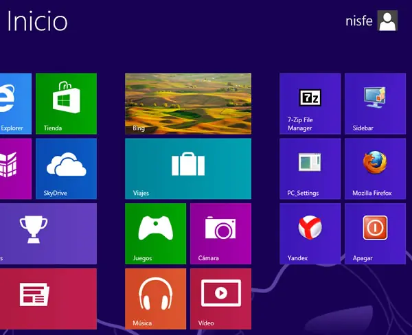Launch Mozilla Firefox
Viewport: 412px width, 335px height.
tap(375, 169)
